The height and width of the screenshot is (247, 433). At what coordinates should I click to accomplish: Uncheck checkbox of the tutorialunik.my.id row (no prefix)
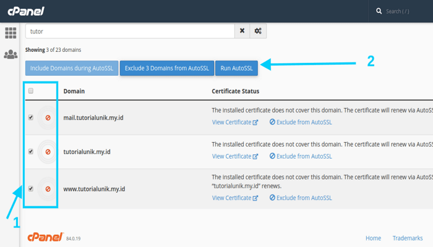coord(31,152)
